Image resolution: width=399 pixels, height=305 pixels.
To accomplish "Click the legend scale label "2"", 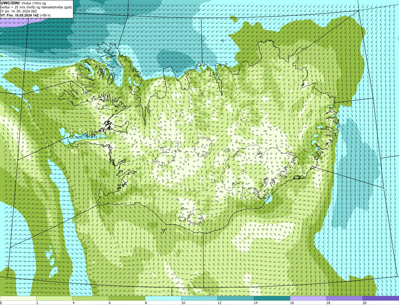I will click(37, 303).
